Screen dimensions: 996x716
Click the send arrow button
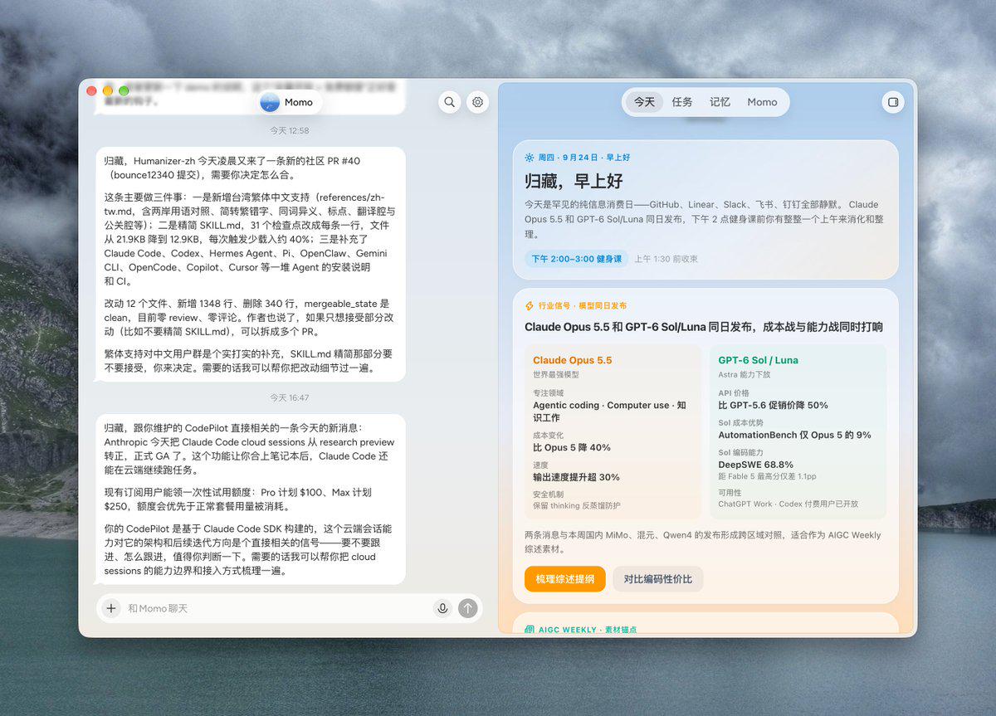468,608
